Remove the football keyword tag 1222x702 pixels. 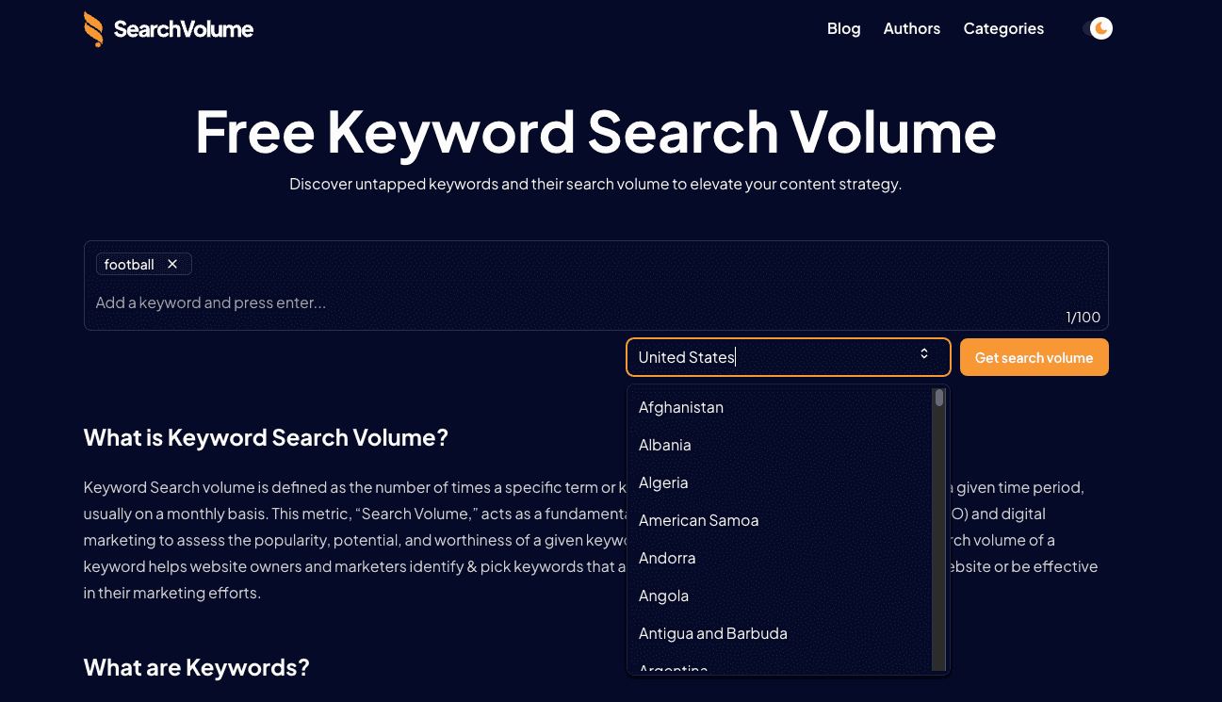[172, 264]
